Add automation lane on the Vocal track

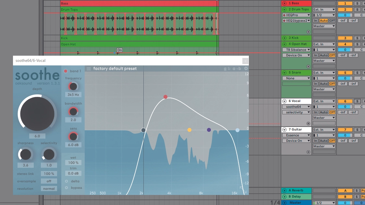pyautogui.click(x=308, y=123)
